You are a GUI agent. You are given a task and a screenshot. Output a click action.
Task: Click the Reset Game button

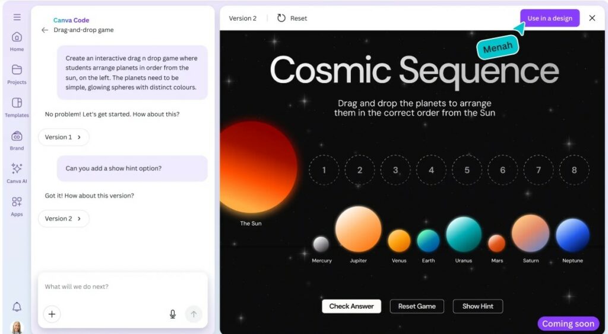tap(417, 306)
